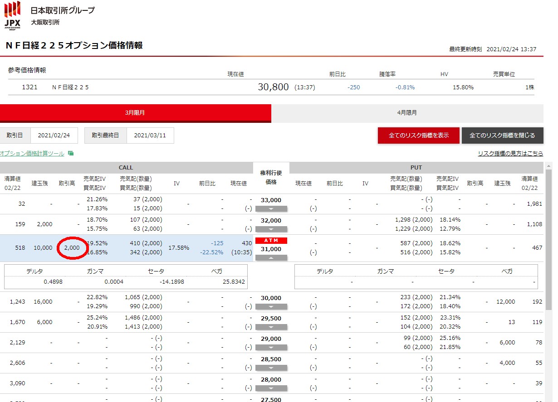Click the PUT 建玉残 value 13
This screenshot has width=558, height=402.
[512, 322]
